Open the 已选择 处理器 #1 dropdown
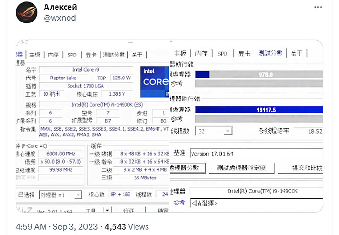Image resolution: width=339 pixels, height=235 pixels. click(x=60, y=195)
